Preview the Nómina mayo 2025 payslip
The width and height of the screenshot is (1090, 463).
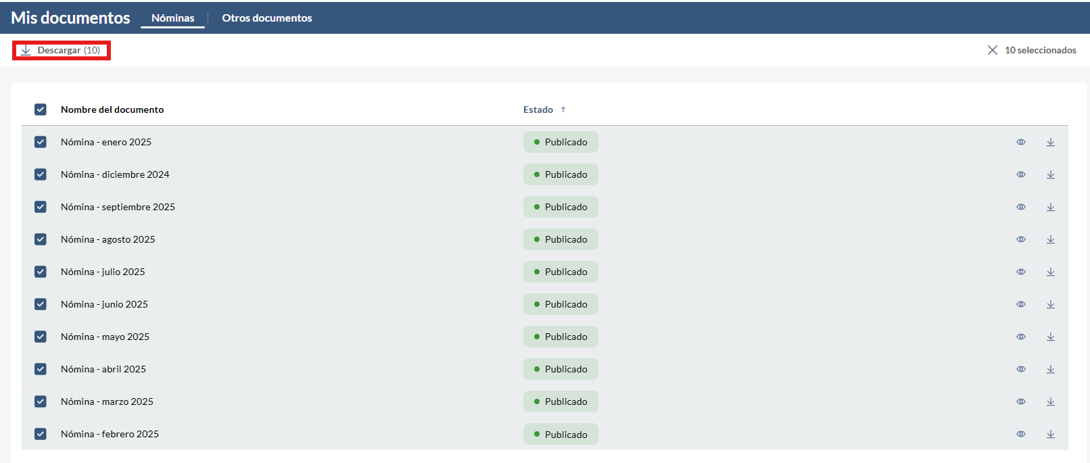click(1021, 337)
